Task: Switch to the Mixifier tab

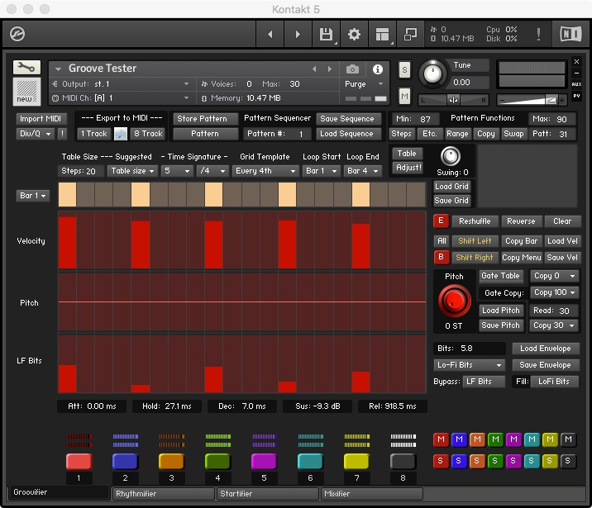Action: (371, 494)
